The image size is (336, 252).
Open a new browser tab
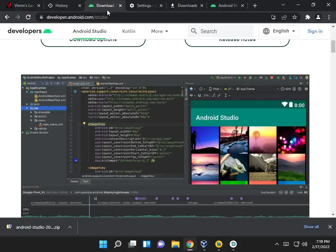255,6
